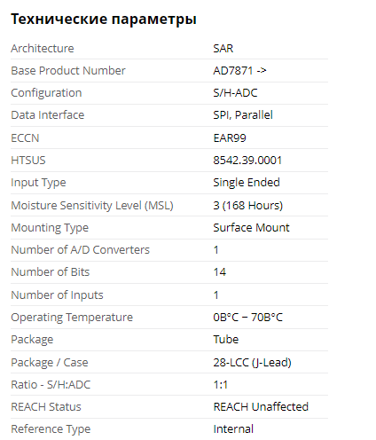This screenshot has height=440, width=376.
Task: Click the EAR99 ECCN value
Action: point(230,138)
